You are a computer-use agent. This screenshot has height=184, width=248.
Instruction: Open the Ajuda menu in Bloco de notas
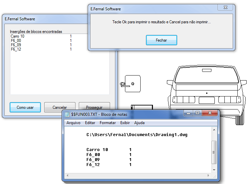[139, 123]
